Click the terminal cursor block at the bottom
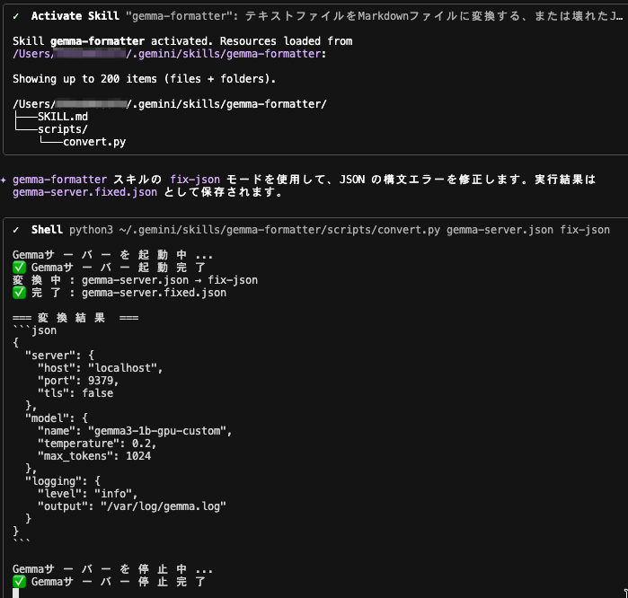The width and height of the screenshot is (628, 598). 15,593
